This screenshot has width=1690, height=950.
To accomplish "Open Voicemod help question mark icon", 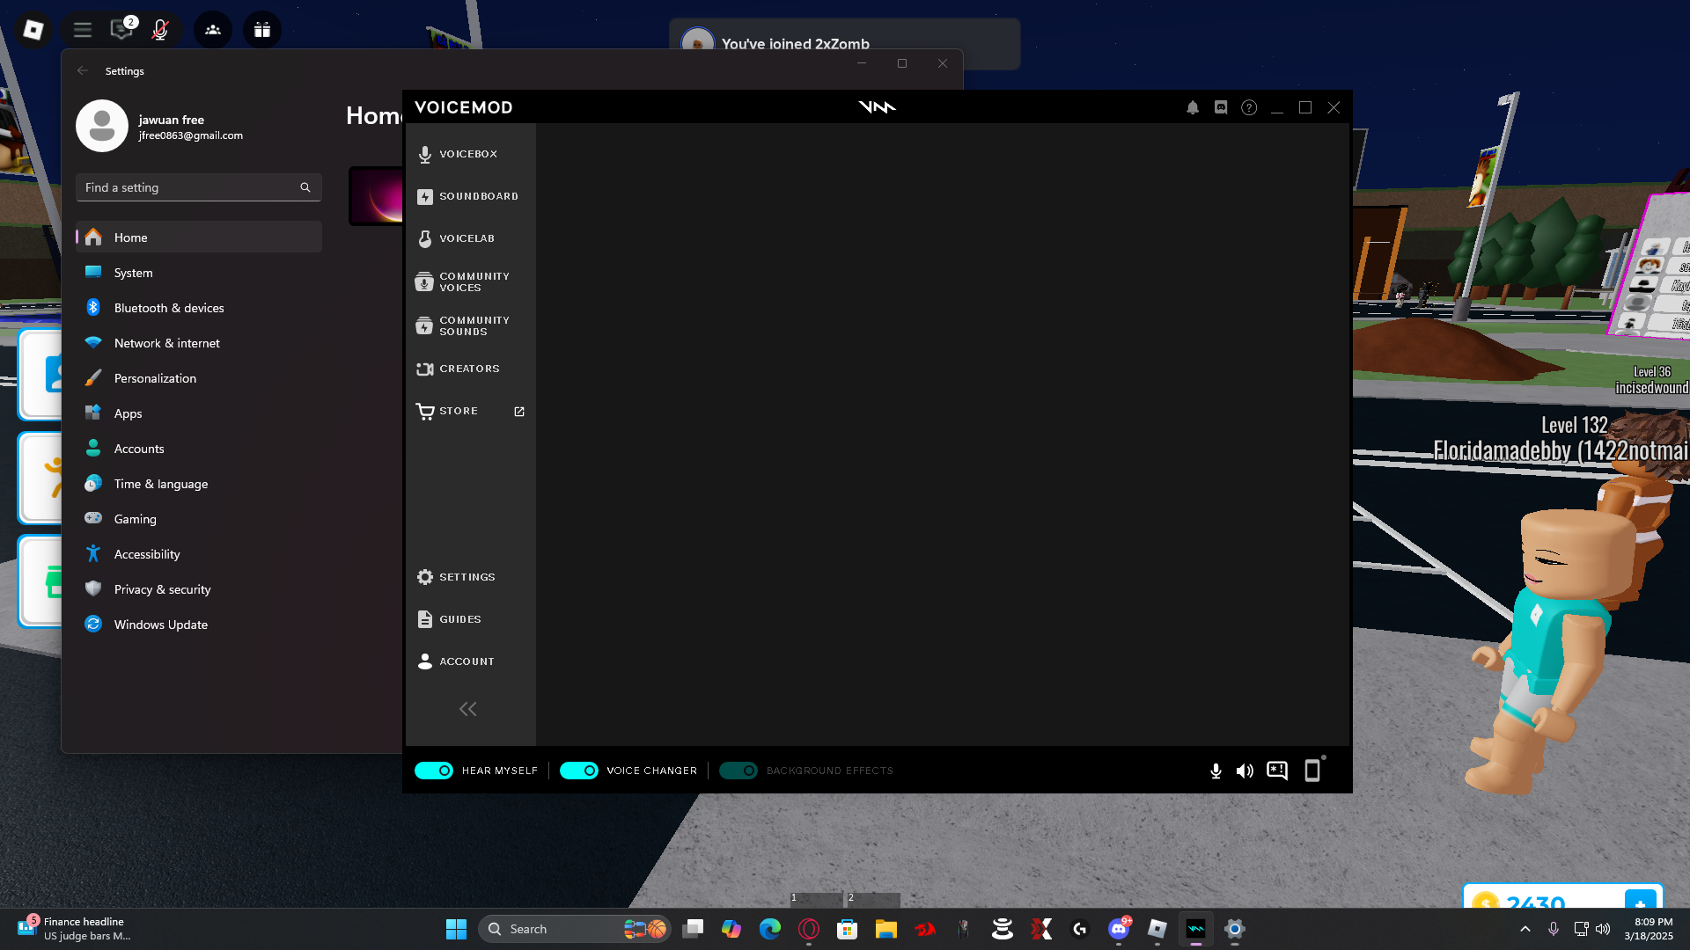I will 1249,107.
